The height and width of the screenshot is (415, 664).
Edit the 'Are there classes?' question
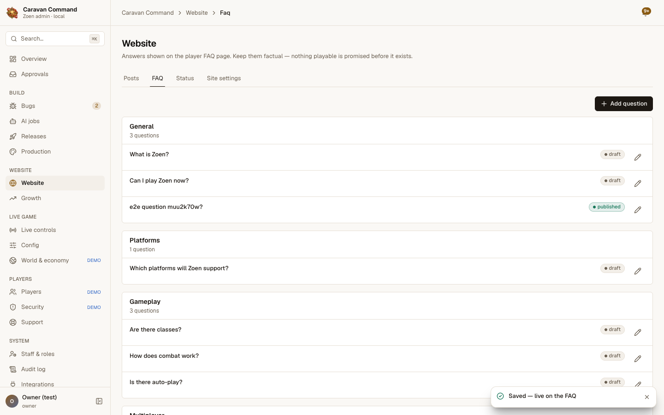(x=638, y=332)
